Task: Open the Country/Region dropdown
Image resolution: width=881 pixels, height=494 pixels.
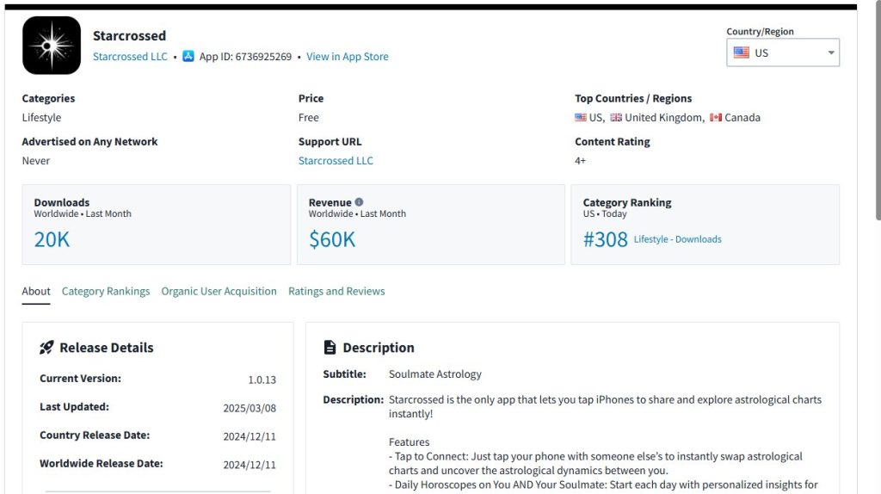Action: (x=782, y=52)
